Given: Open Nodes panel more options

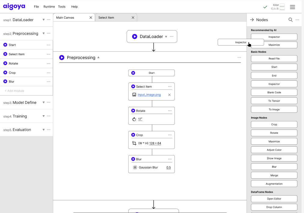Looking at the screenshot, I should [x=297, y=20].
